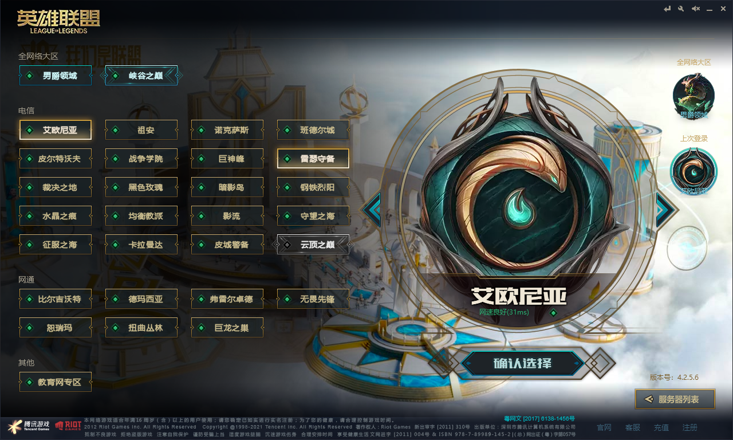
Task: Select 教育网专区 server
Action: point(56,382)
